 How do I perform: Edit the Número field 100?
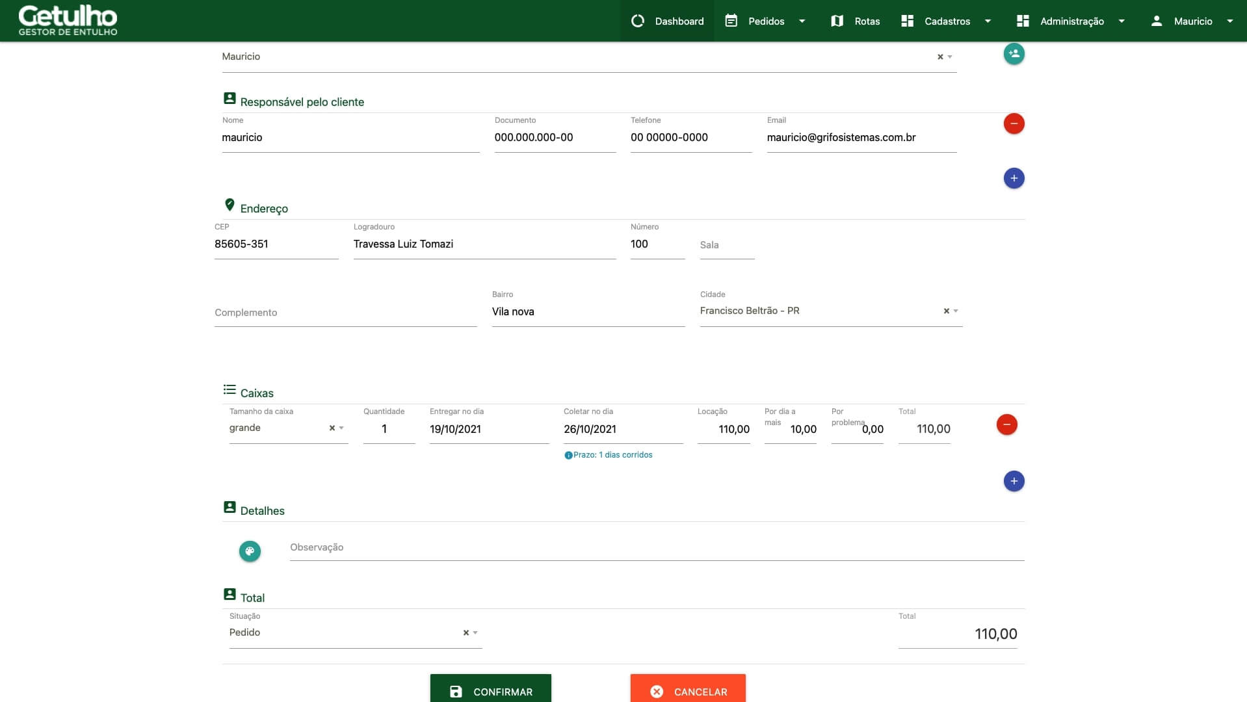click(x=657, y=244)
